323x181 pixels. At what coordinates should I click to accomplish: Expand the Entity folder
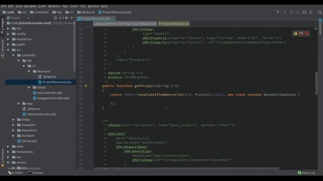(14, 120)
